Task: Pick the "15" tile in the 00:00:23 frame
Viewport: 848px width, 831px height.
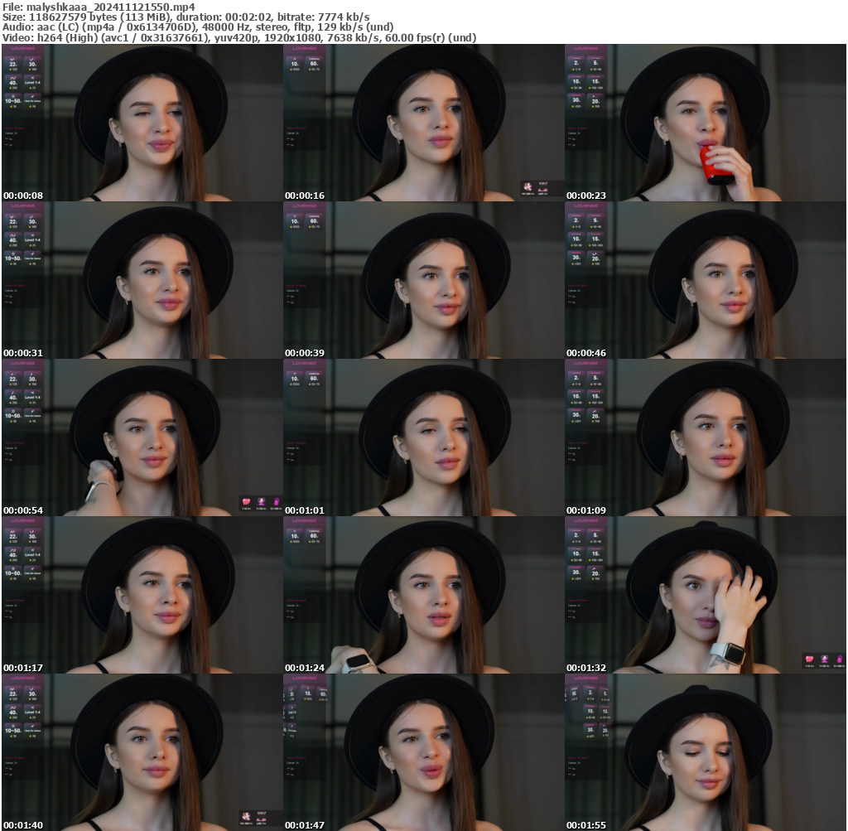Action: tap(595, 82)
